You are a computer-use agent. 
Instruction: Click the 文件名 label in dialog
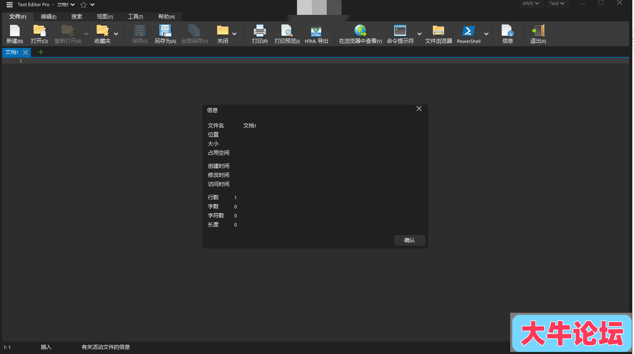coord(216,125)
